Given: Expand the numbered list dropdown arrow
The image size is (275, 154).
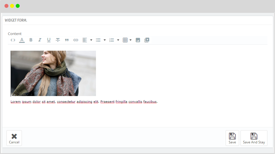Looking at the screenshot, I should pos(118,40).
